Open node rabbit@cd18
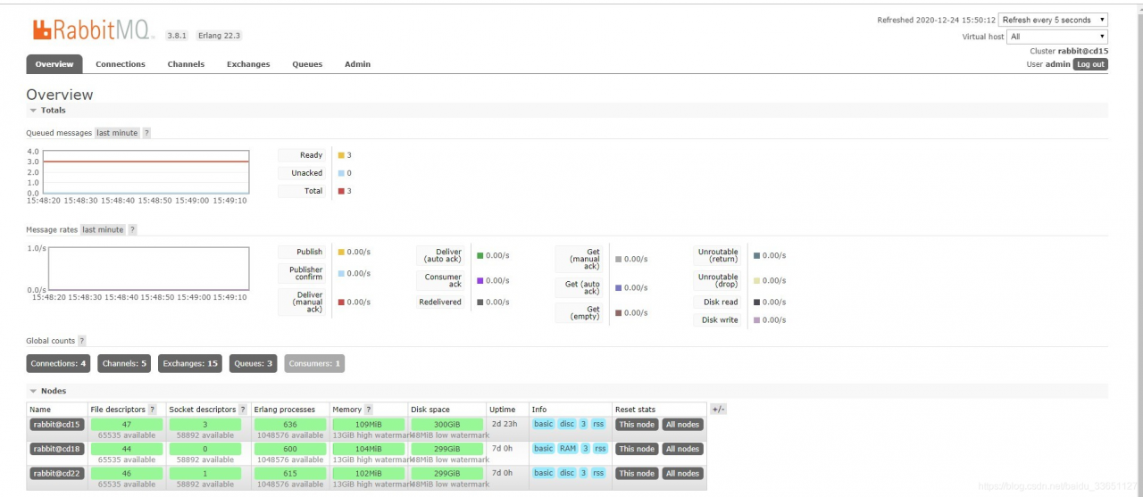Viewport: 1143px width, 497px height. coord(56,449)
